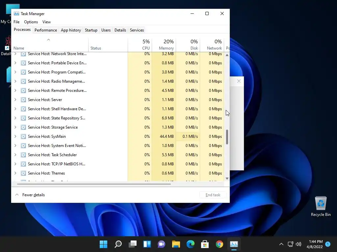Click the scroll down arrow of process list

(x=227, y=178)
